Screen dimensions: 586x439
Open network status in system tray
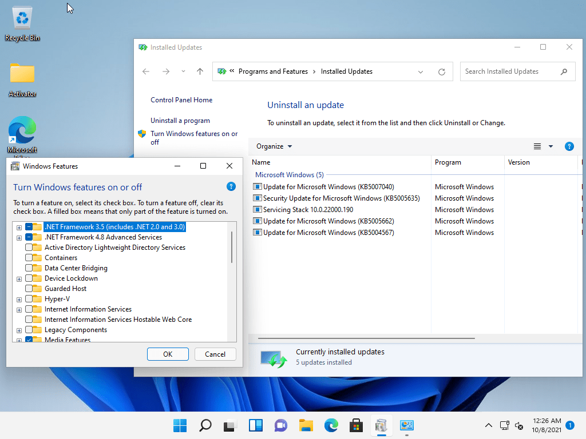[x=505, y=425]
